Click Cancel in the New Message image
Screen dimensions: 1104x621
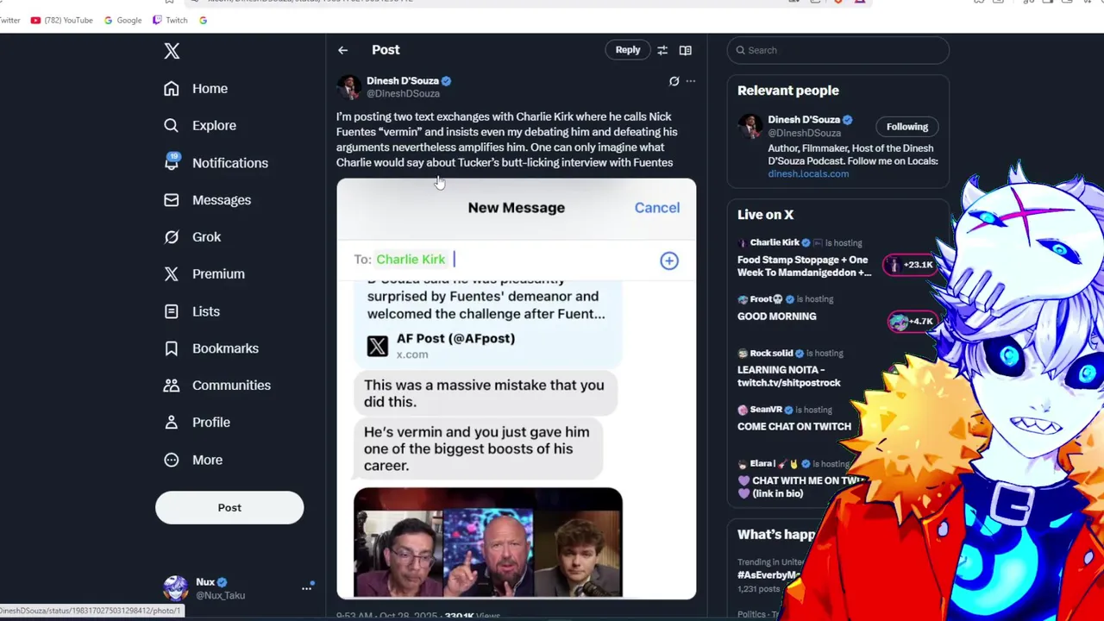[x=657, y=208]
